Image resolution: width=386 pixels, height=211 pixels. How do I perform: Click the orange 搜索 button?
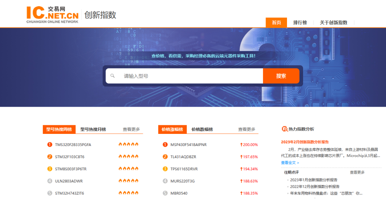pos(281,76)
